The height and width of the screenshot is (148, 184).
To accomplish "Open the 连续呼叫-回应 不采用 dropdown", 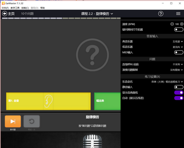I will click(178, 64).
